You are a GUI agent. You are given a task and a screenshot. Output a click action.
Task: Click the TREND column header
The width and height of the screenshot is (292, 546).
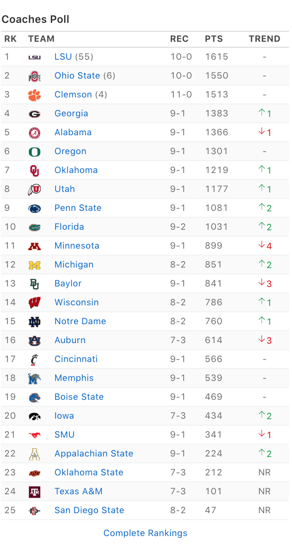click(x=265, y=39)
